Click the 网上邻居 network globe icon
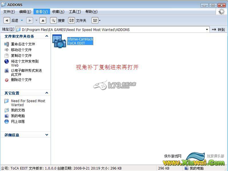 click(7, 122)
